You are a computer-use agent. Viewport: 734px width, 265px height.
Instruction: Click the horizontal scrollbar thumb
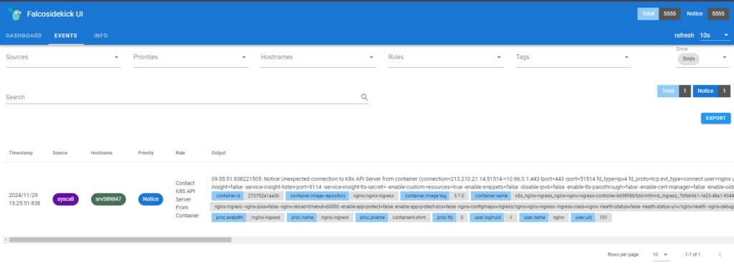[x=120, y=239]
